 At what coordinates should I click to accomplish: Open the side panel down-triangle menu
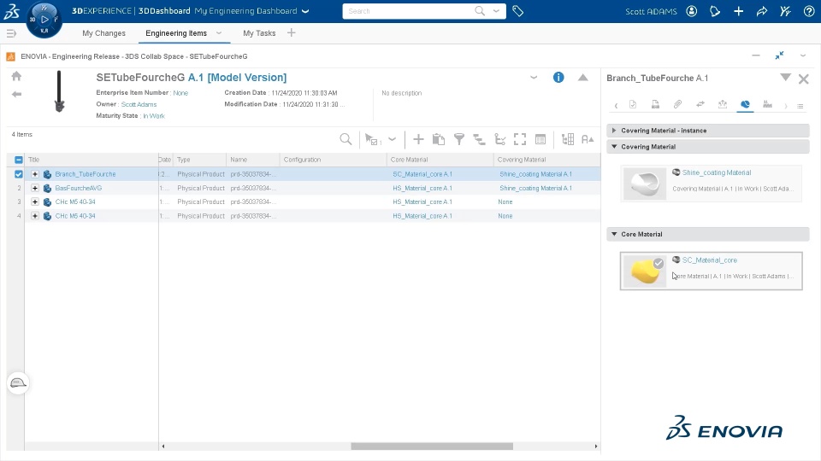coord(785,78)
